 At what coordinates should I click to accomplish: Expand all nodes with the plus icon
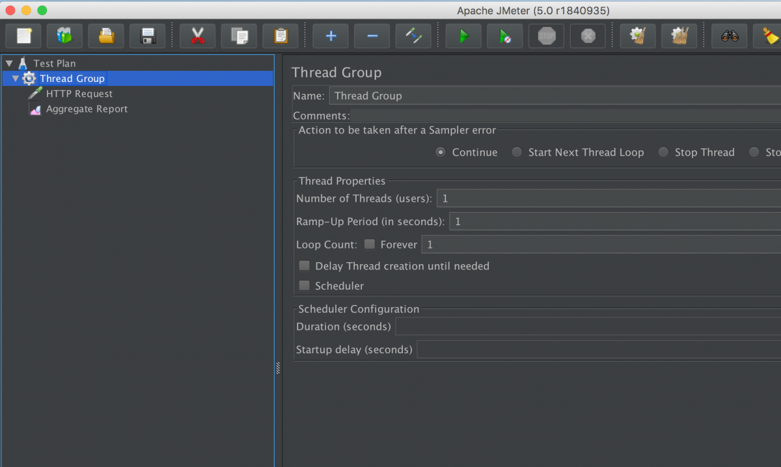pos(331,36)
